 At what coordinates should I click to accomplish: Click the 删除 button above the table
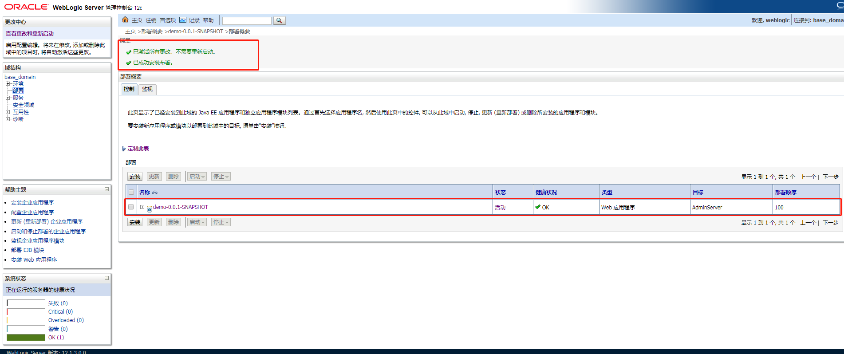click(174, 177)
